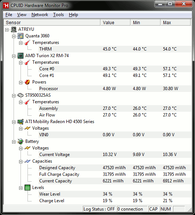Collapse the AMD Turion X2 RM-74 node
Viewport: 195px width, 215px height.
pyautogui.click(x=14, y=56)
